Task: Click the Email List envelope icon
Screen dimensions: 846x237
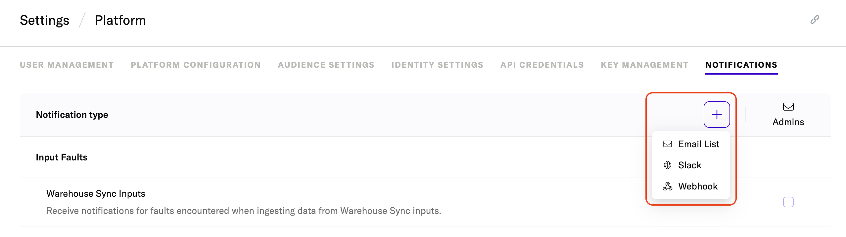Action: click(x=668, y=144)
